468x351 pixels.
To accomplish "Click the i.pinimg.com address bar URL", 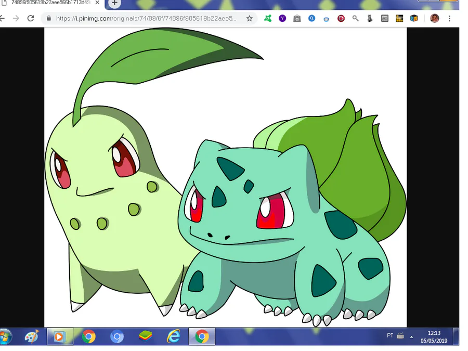I will click(146, 19).
